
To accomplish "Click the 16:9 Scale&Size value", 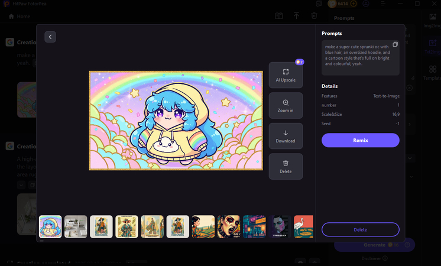I will [x=395, y=114].
